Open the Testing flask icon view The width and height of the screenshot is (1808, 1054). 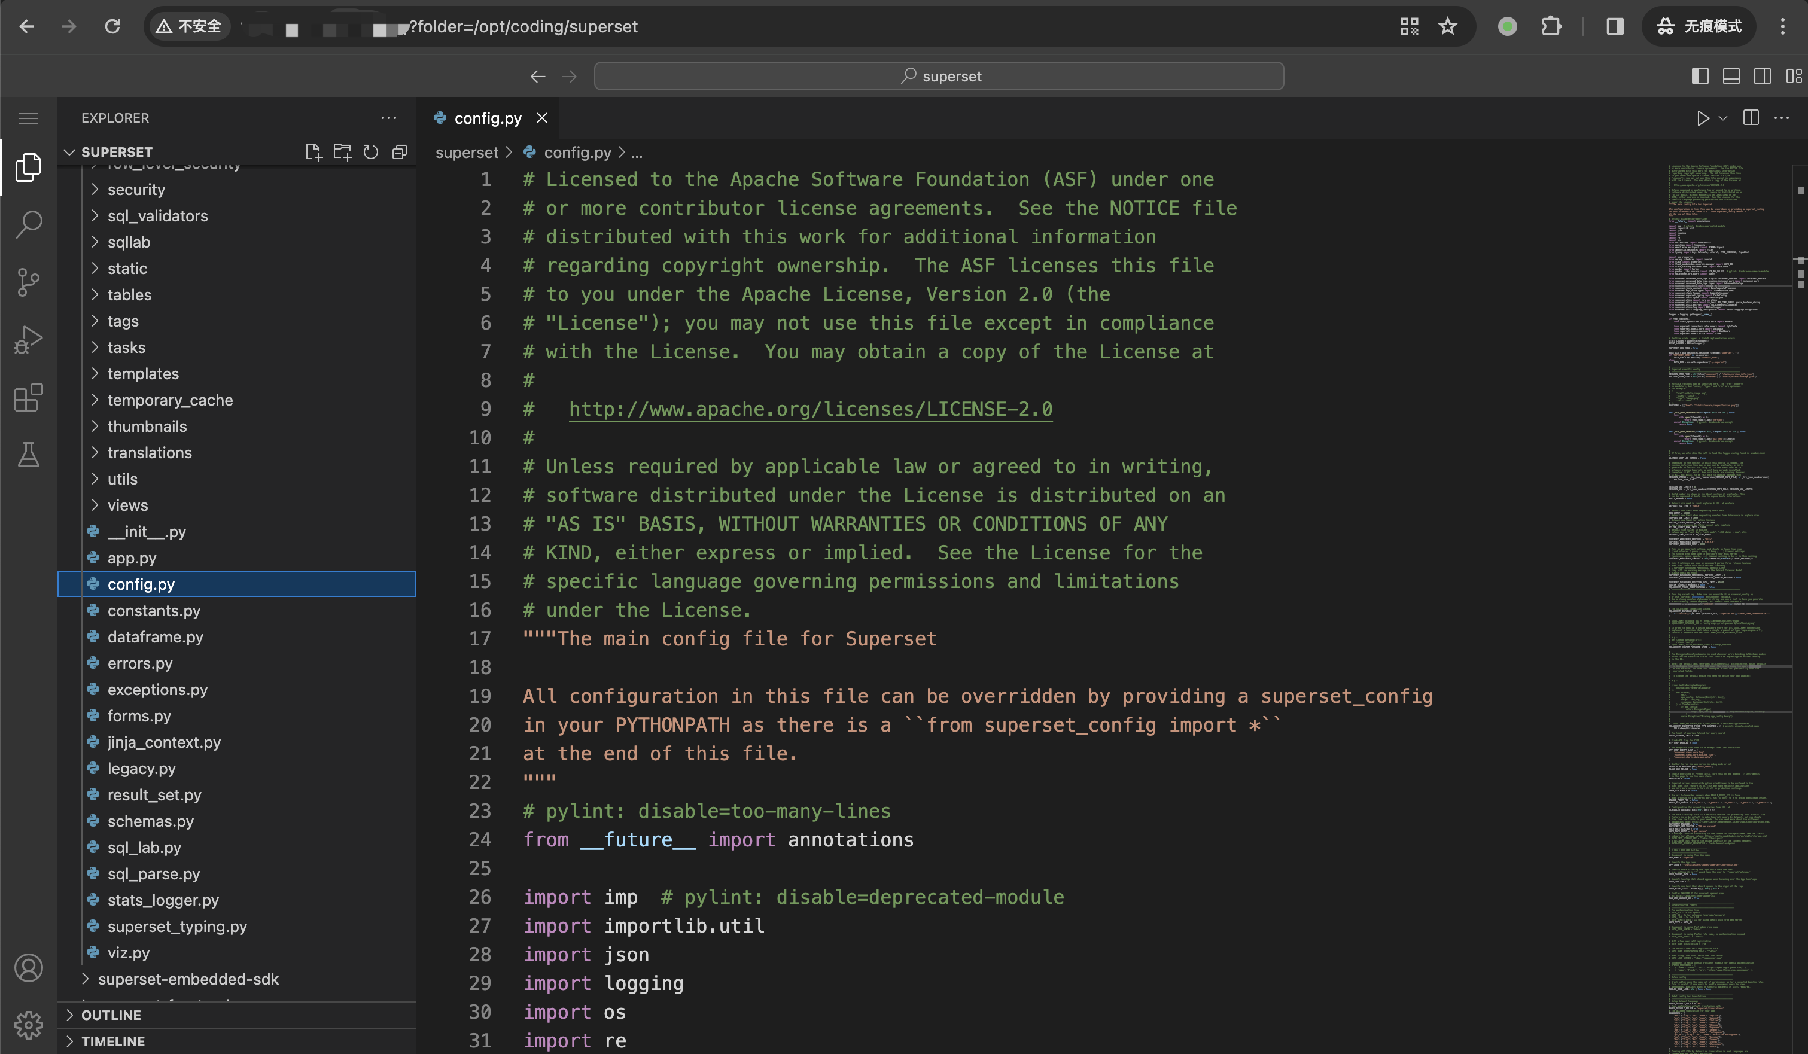point(29,455)
